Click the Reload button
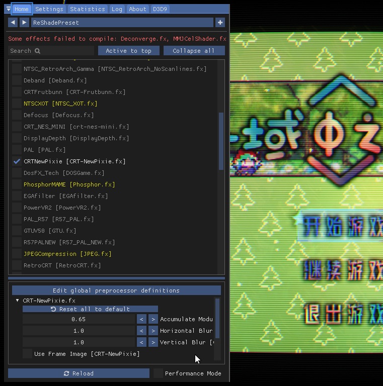Viewport: 383px width, 386px height. tap(79, 373)
